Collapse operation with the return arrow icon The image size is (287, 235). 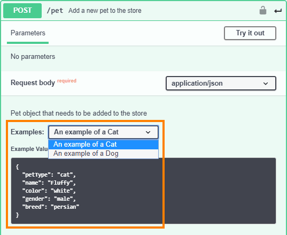pos(278,11)
